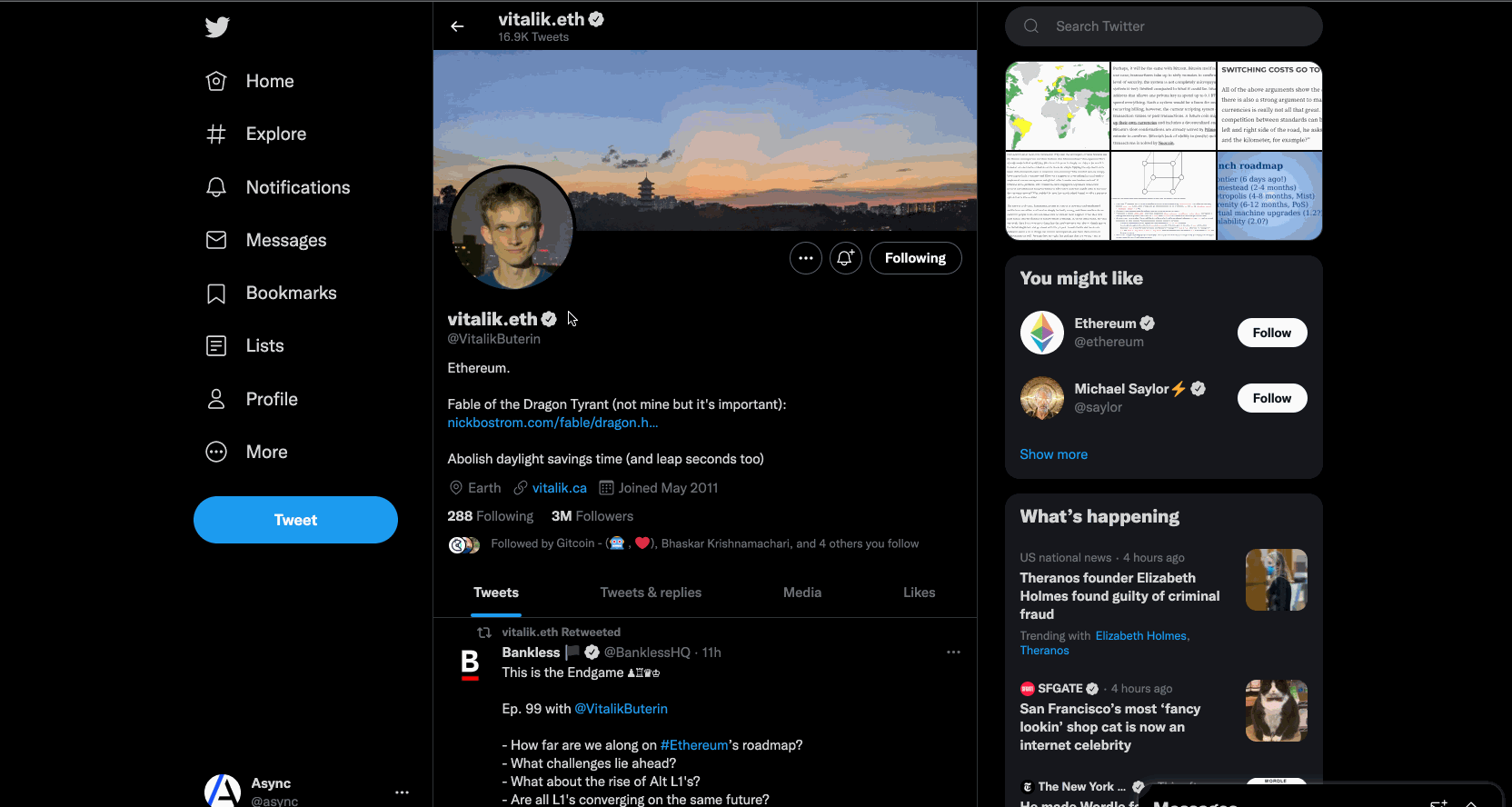Switch to the Media tab

point(802,593)
